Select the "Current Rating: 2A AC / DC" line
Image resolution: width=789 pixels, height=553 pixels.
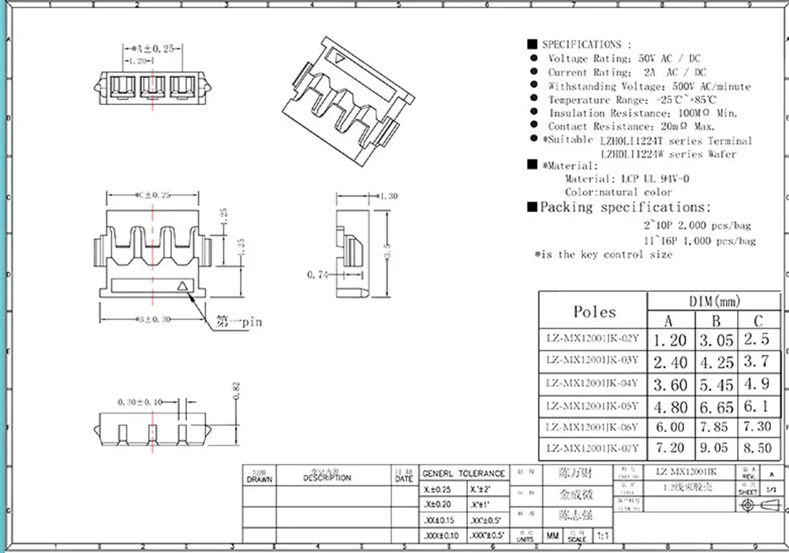pyautogui.click(x=627, y=73)
